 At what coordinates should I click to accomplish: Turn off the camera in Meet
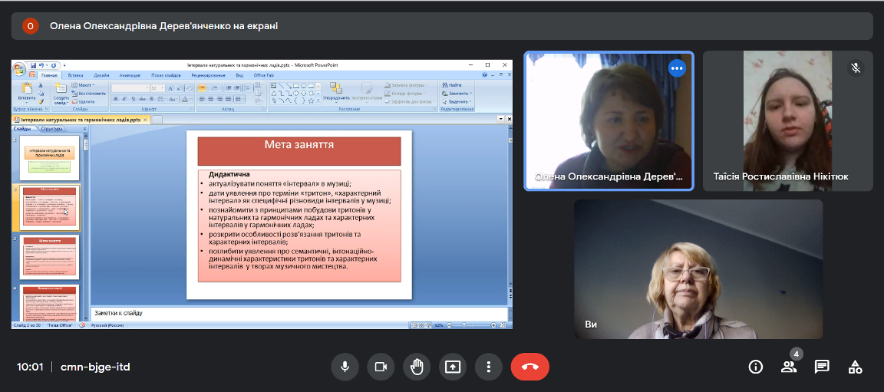click(381, 367)
